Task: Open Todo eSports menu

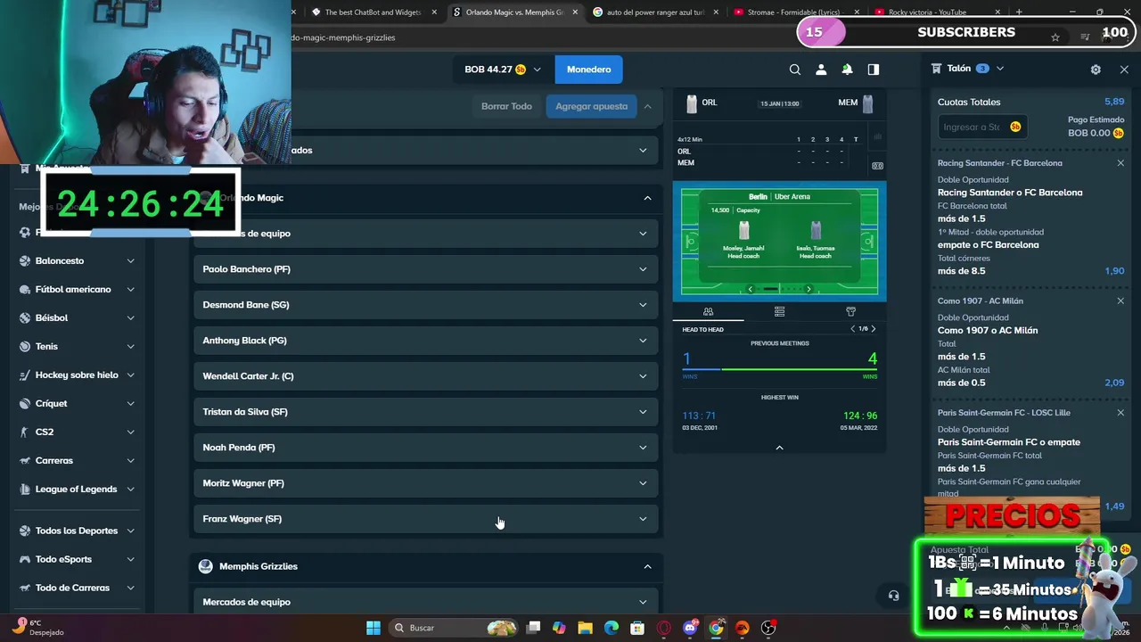Action: tap(78, 559)
